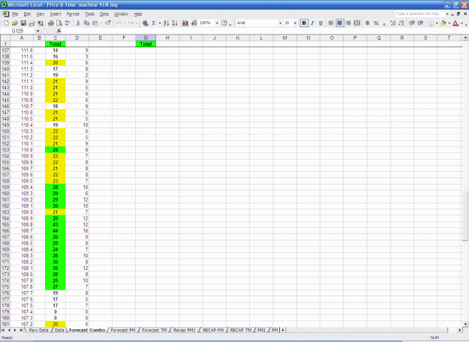The width and height of the screenshot is (469, 342).
Task: Apply the yellow Fill Color swatch button
Action: (443, 23)
